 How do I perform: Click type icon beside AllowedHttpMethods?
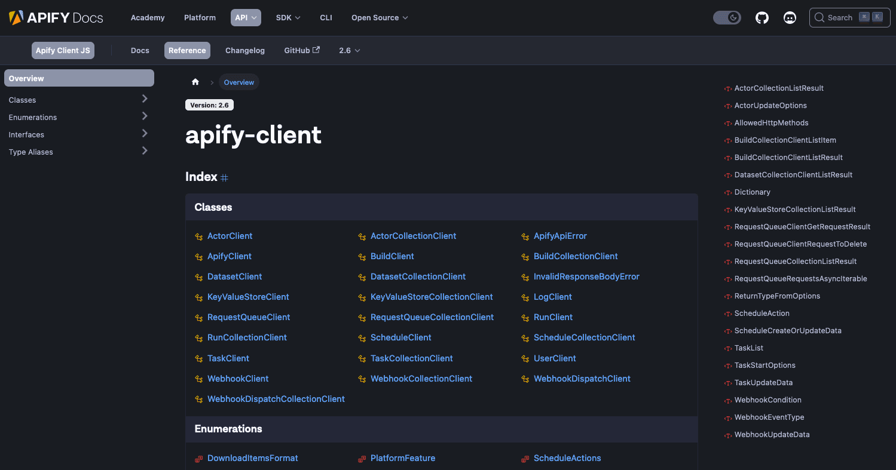[728, 123]
